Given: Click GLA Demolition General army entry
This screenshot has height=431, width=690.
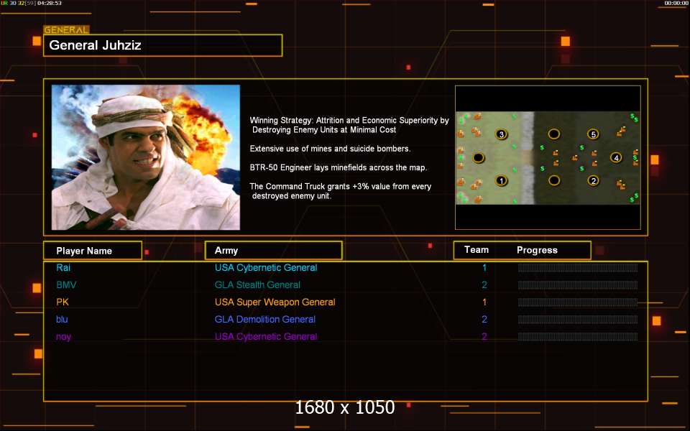Looking at the screenshot, I should pos(265,319).
